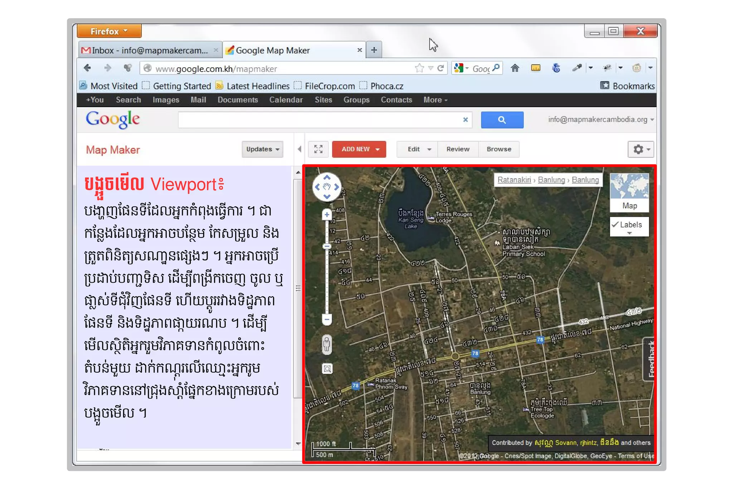Pan the map left with the arrow
Viewport: 733px width, 489px height.
[x=317, y=187]
